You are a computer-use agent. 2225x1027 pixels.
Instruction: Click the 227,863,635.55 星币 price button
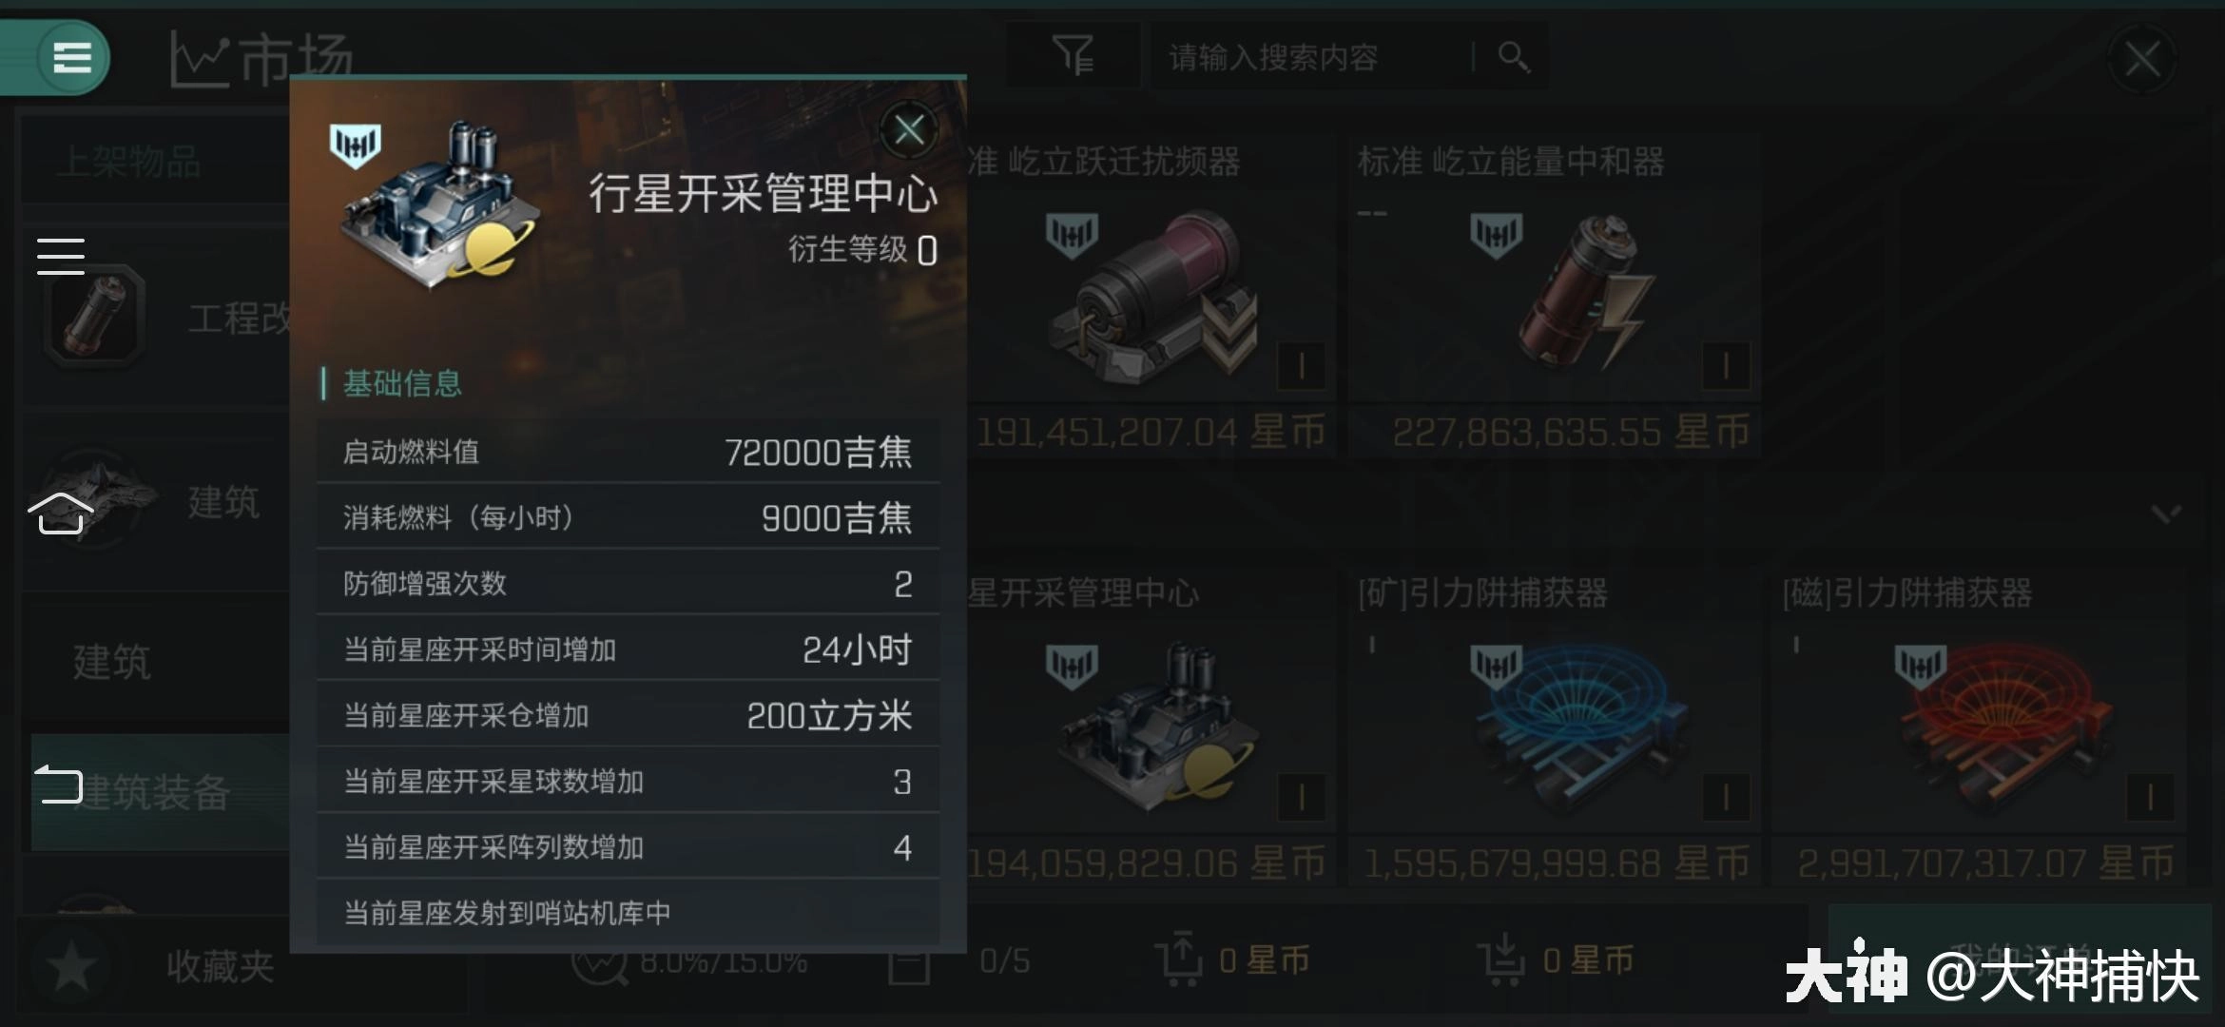[1570, 432]
